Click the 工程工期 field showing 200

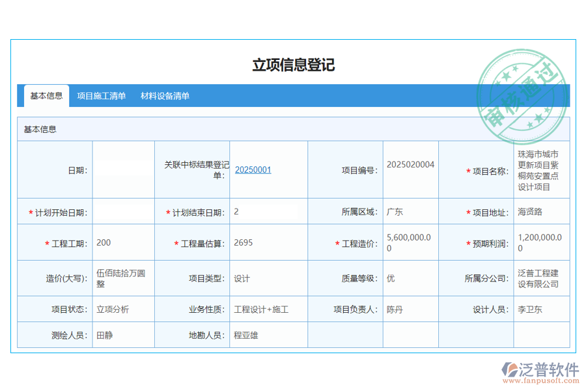click(x=123, y=242)
